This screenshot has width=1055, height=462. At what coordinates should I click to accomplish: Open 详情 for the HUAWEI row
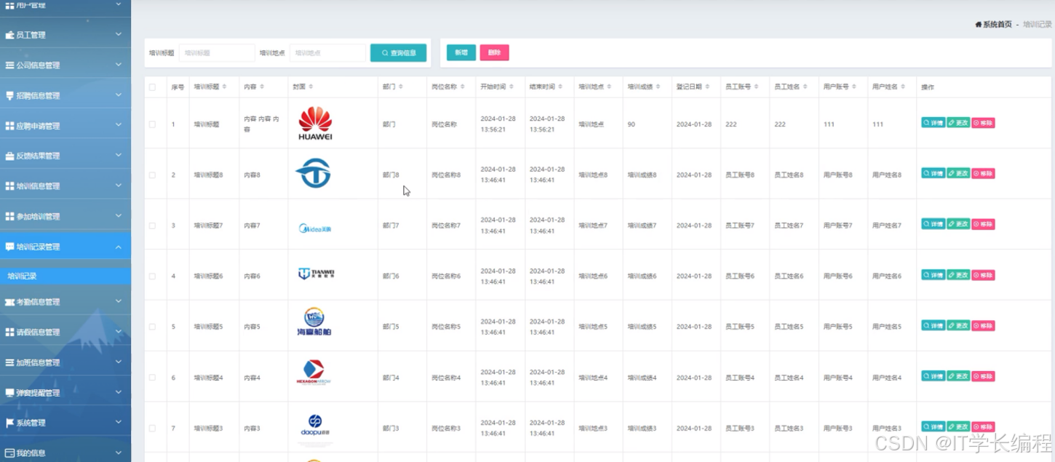click(x=933, y=123)
